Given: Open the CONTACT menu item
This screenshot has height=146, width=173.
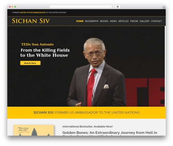Looking at the screenshot, I should tap(156, 21).
